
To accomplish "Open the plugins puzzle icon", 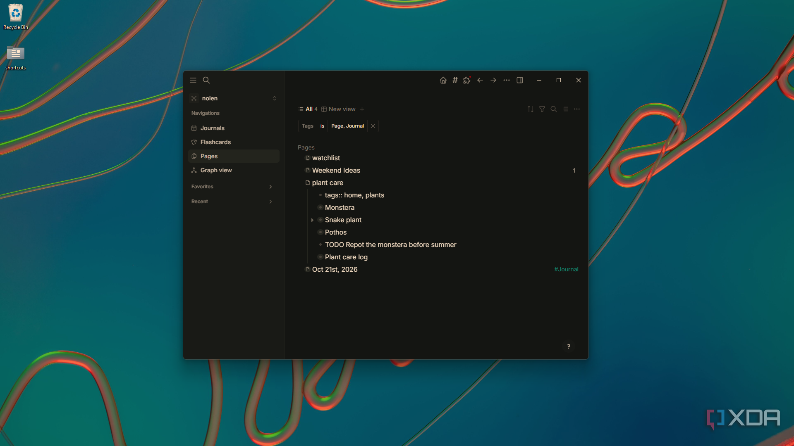I will (467, 80).
